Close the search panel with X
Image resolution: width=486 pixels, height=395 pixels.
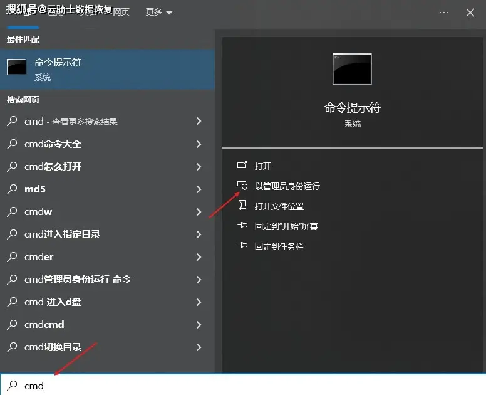pos(470,13)
